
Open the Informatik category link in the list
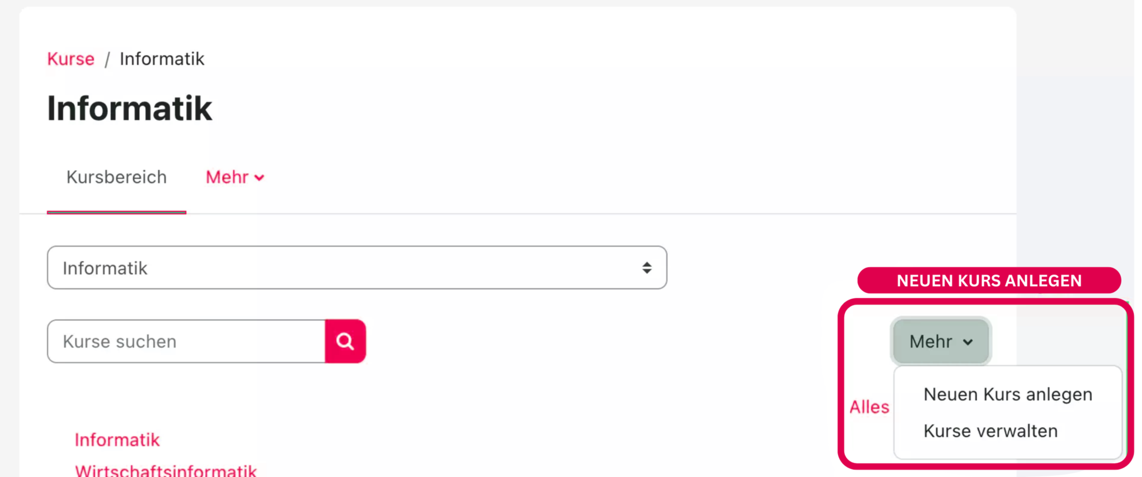(x=117, y=440)
